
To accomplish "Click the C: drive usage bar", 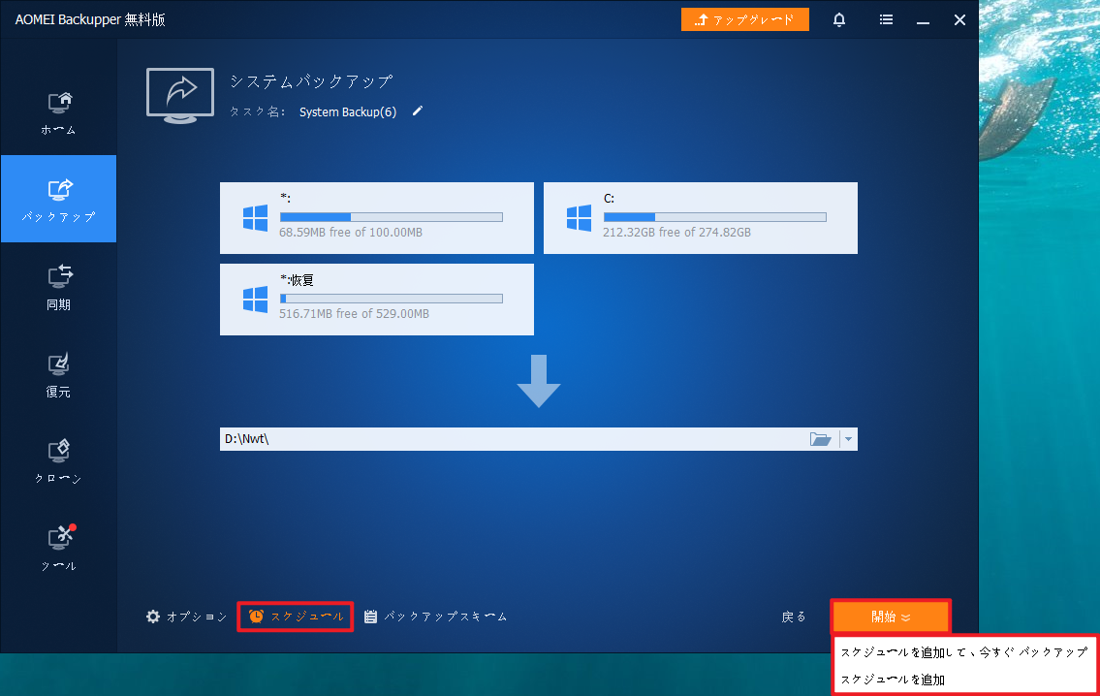I will tap(715, 217).
